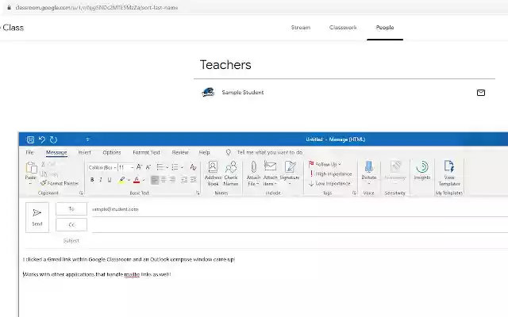Toggle italic formatting

pos(101,180)
